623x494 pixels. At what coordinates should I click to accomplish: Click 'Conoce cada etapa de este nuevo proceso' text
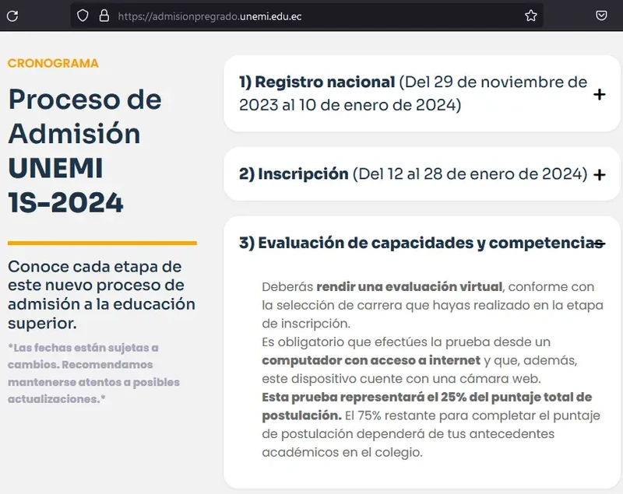tap(101, 295)
